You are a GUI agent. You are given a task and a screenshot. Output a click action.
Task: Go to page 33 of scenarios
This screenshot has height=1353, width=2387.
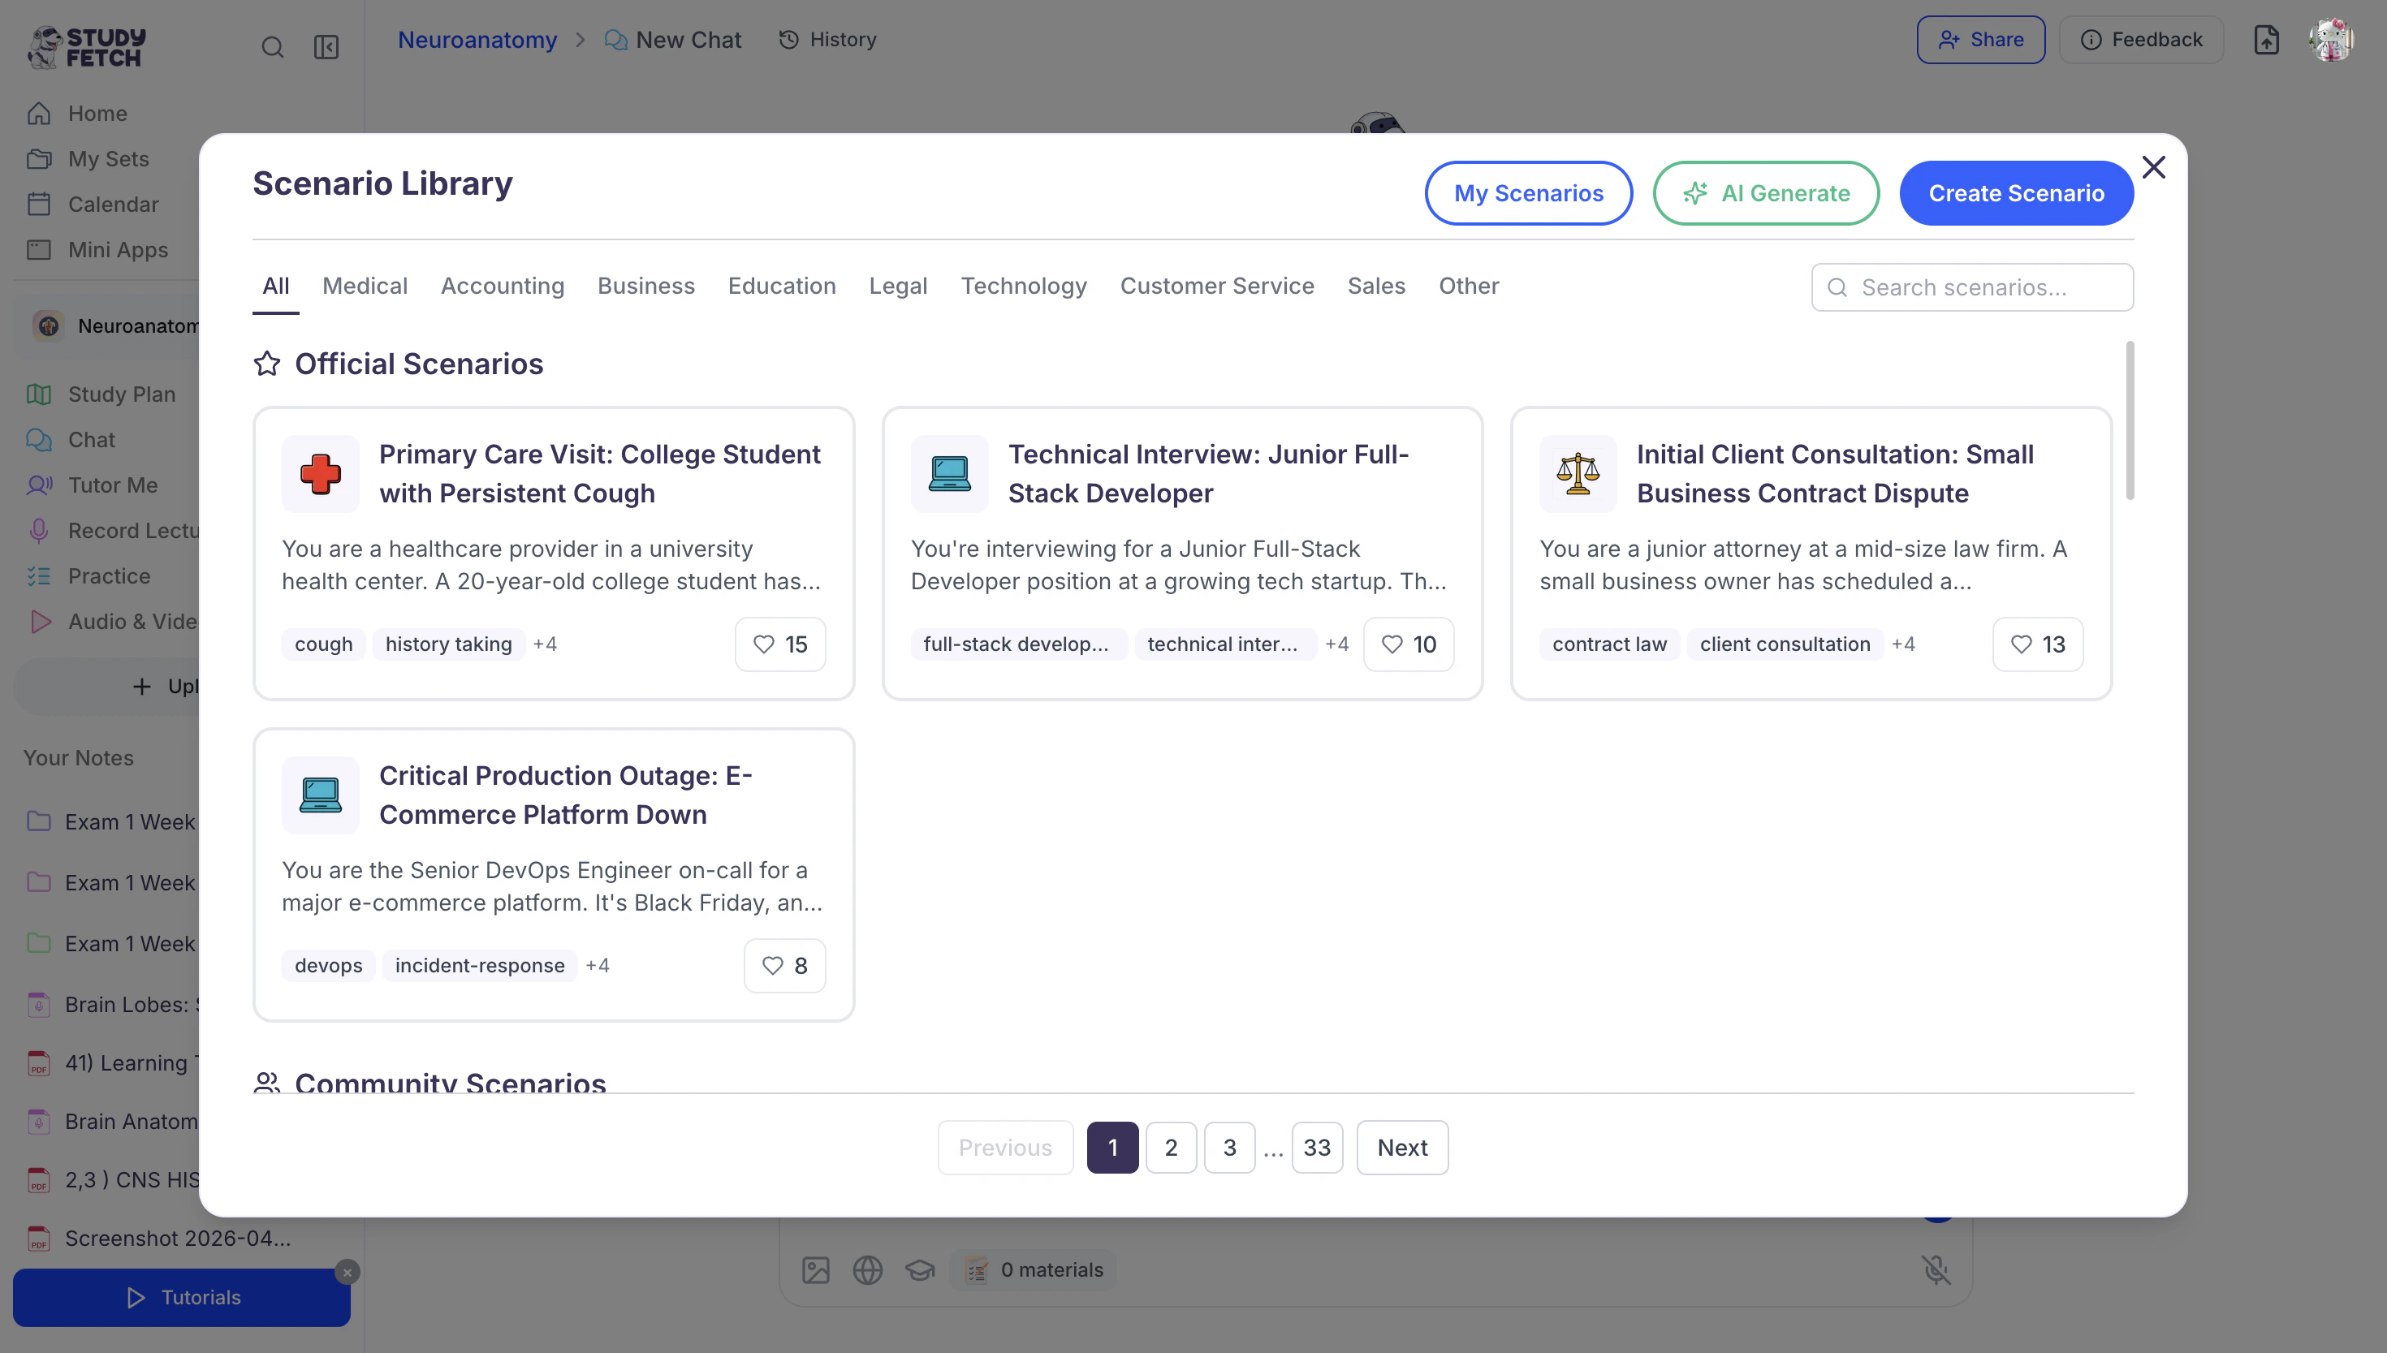pyautogui.click(x=1316, y=1148)
